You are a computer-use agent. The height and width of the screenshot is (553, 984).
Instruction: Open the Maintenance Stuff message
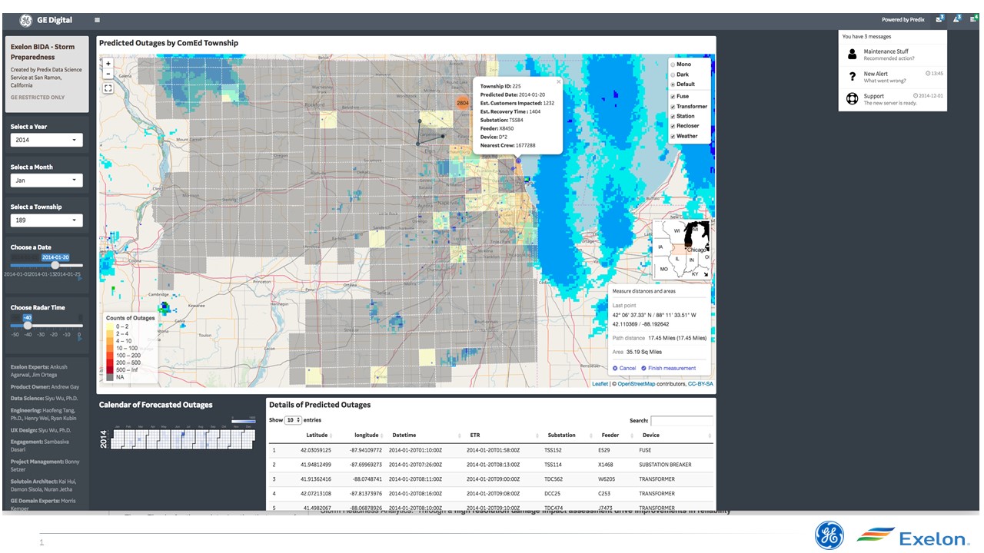pyautogui.click(x=893, y=55)
